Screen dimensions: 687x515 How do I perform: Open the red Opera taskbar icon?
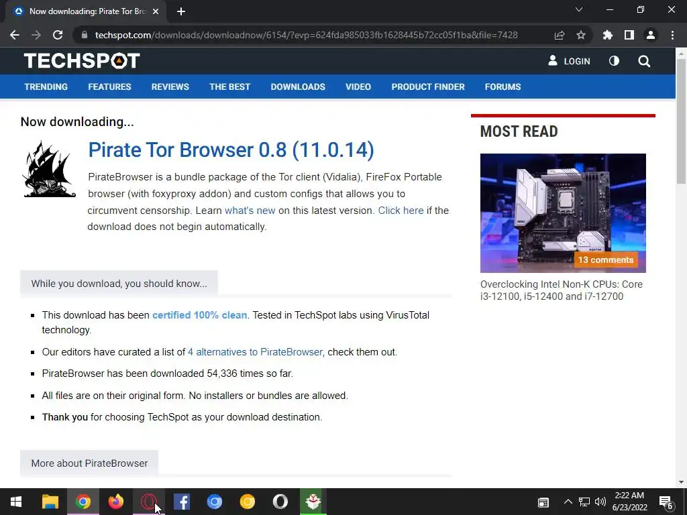pyautogui.click(x=148, y=502)
